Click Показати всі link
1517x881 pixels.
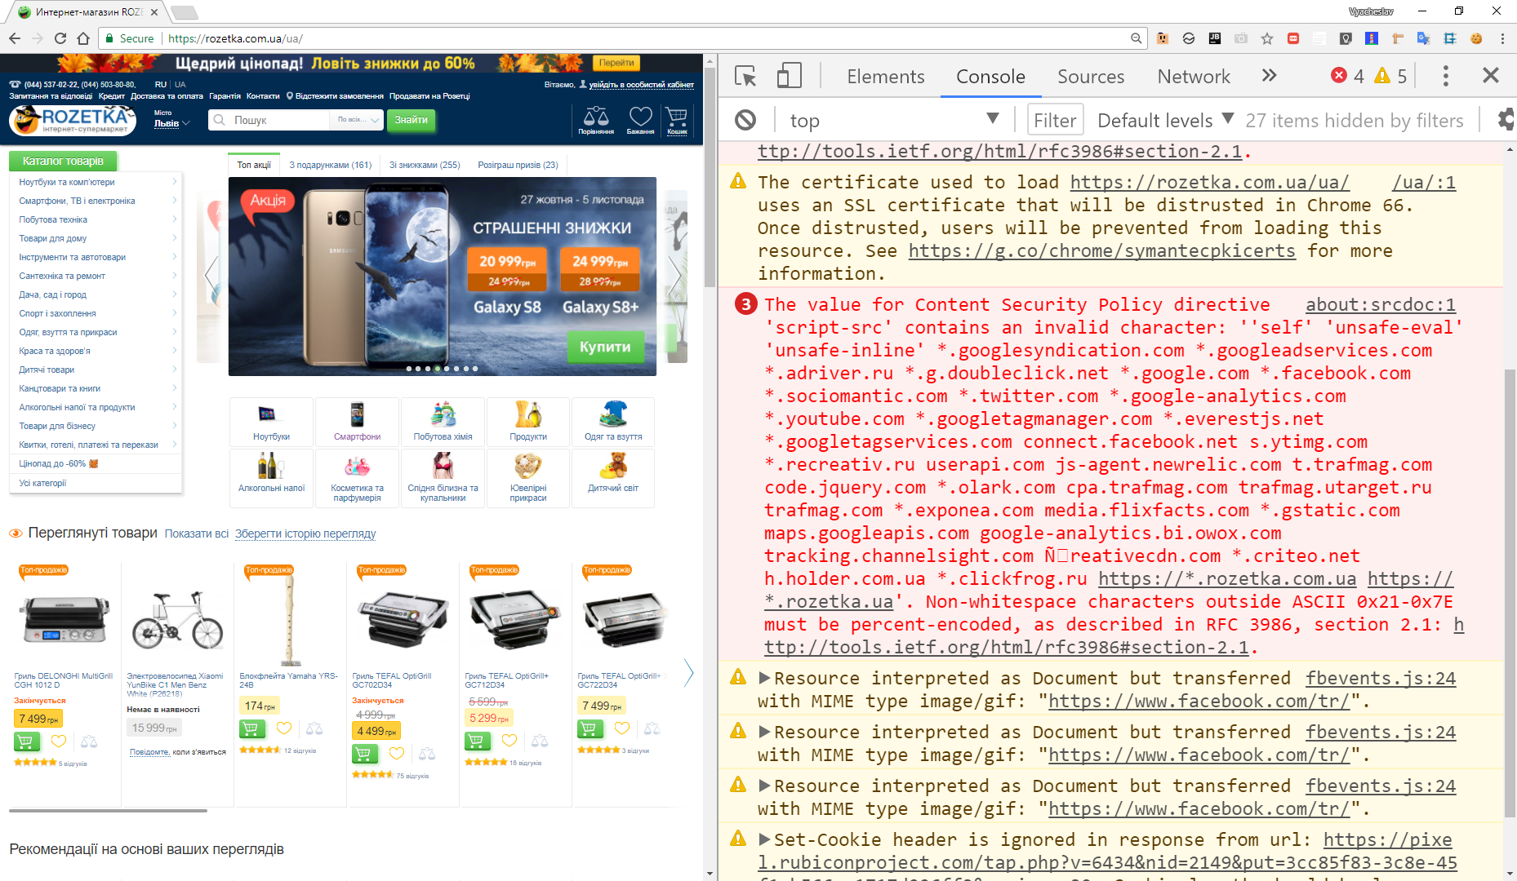pos(196,533)
